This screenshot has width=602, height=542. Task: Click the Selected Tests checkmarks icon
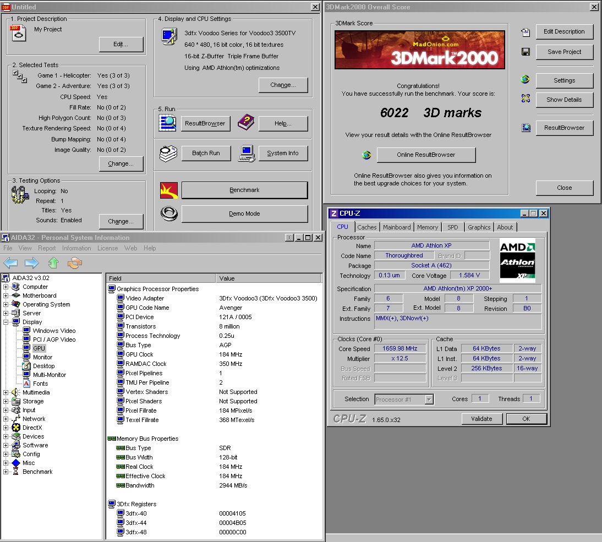(20, 76)
